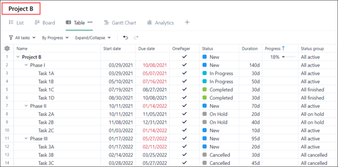Click the gray On Hold swatch of Task 2A

(205, 114)
